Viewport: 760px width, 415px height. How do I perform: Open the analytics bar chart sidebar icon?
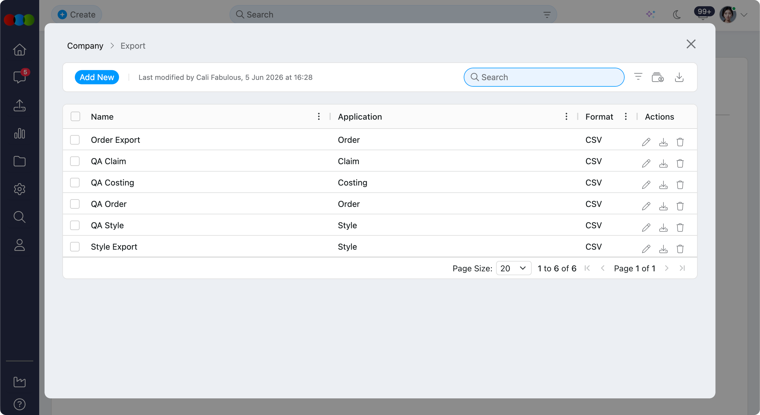pos(20,133)
